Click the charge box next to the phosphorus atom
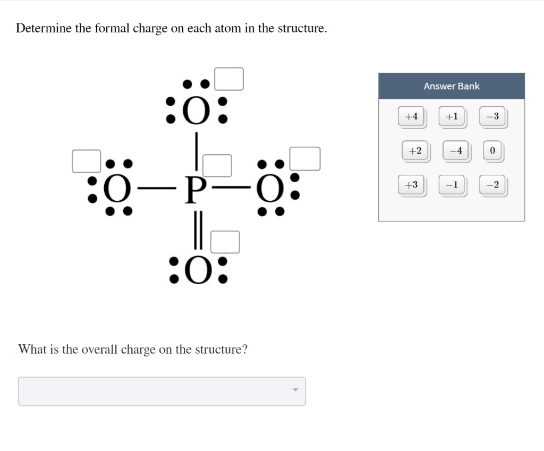Viewport: 544px width, 451px height. 218,165
